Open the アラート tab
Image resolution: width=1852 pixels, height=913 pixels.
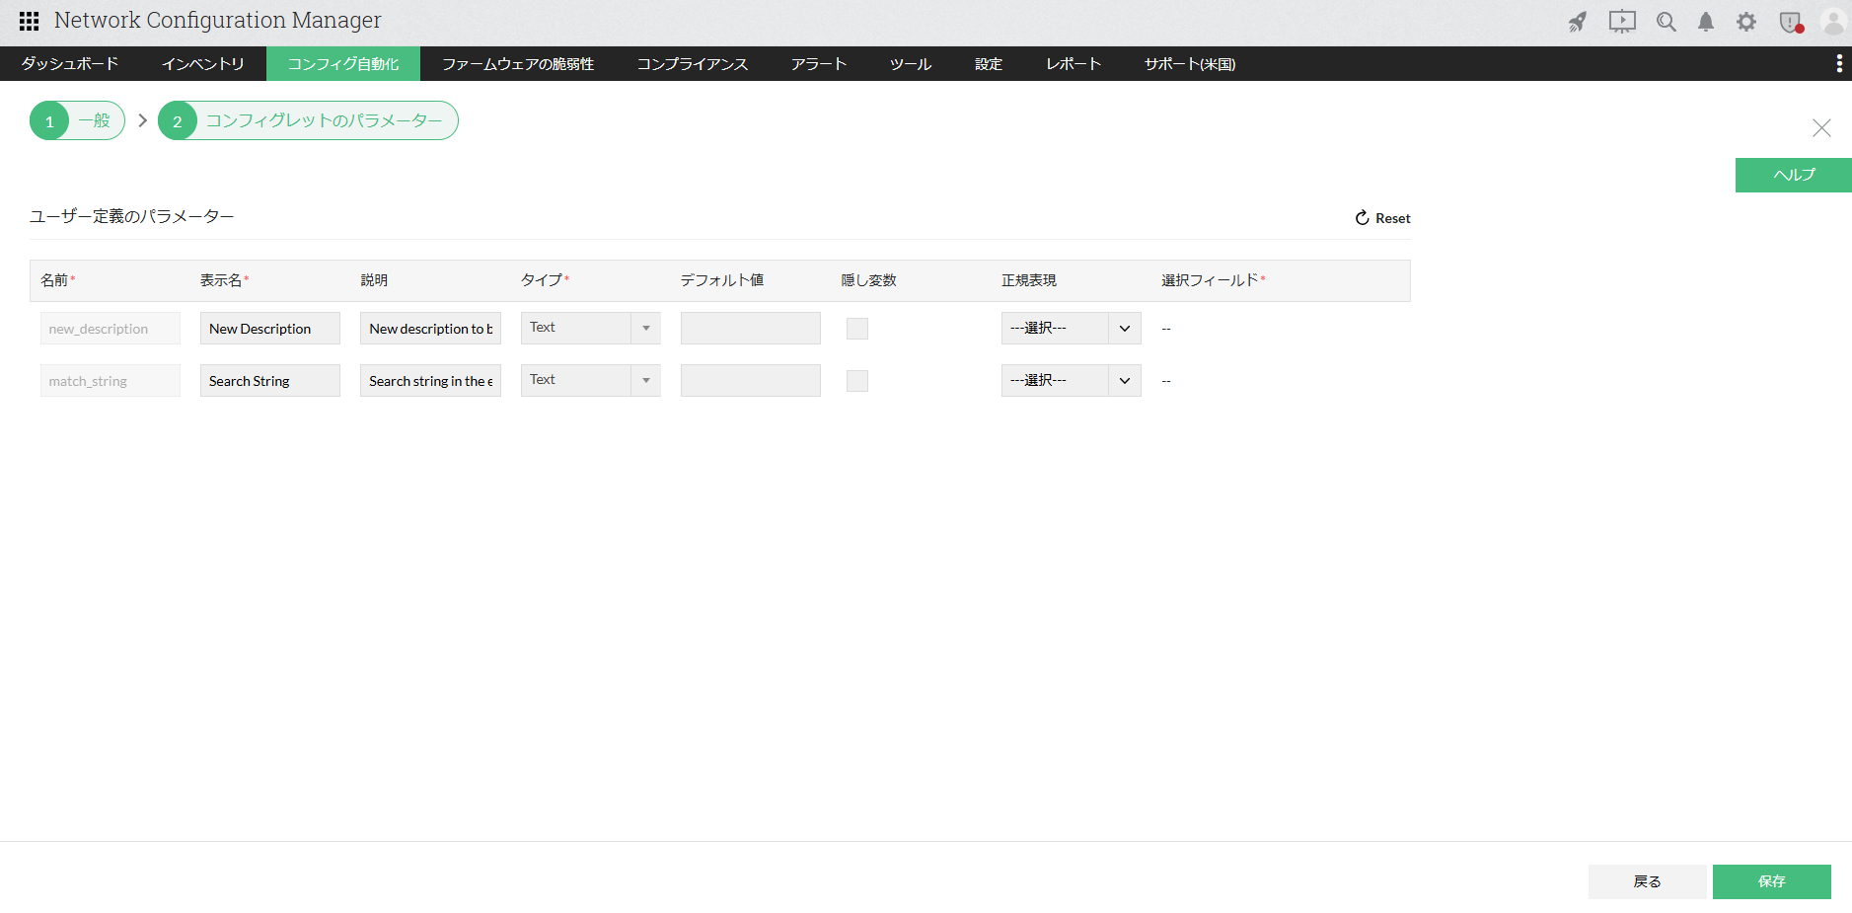[819, 63]
